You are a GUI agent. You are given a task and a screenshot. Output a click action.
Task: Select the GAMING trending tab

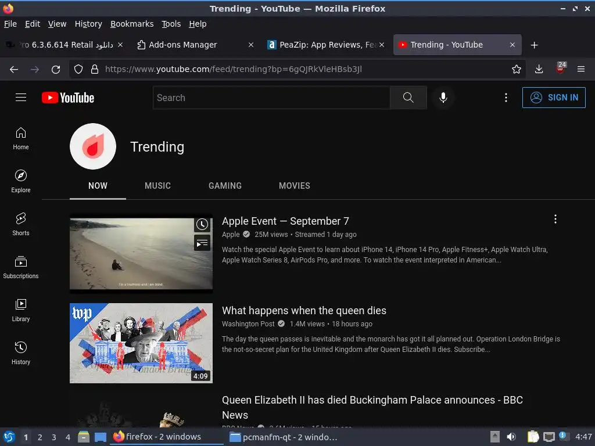225,186
